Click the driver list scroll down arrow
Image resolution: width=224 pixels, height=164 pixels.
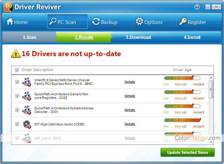coord(211,142)
